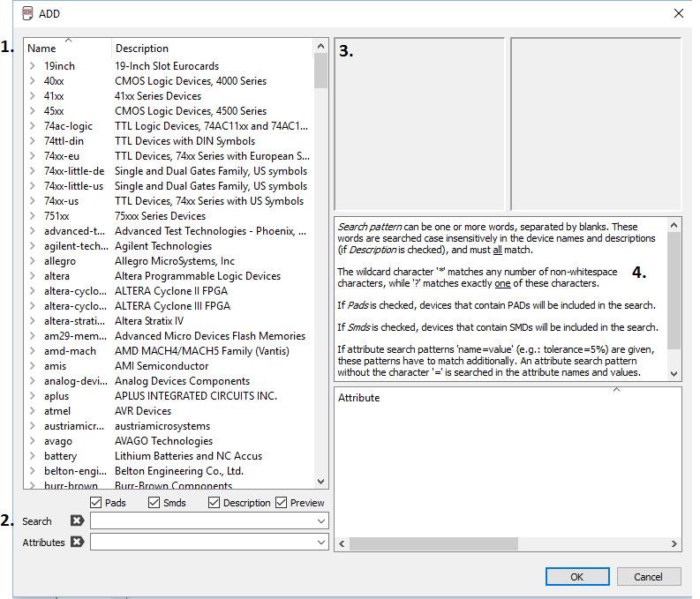
Task: Select the austriamicrosystems library row
Action: [x=169, y=426]
